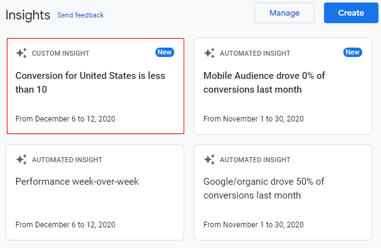Click date range on Custom Insight card

point(65,119)
